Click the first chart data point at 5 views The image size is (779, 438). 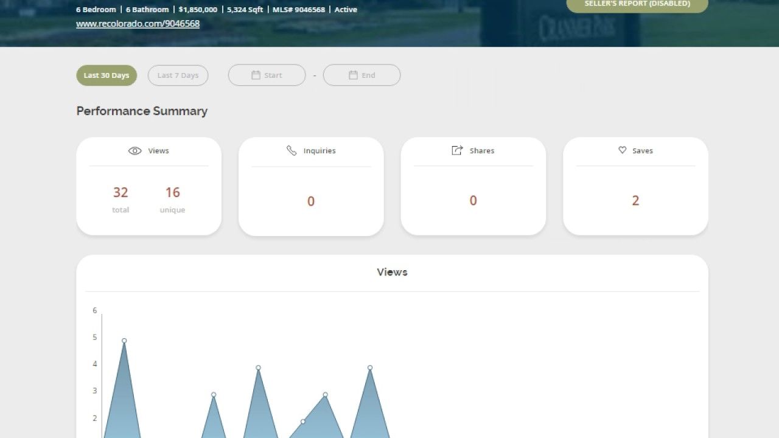[x=124, y=341]
